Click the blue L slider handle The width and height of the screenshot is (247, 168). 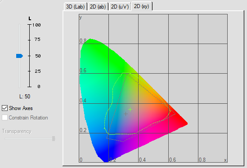click(x=19, y=56)
